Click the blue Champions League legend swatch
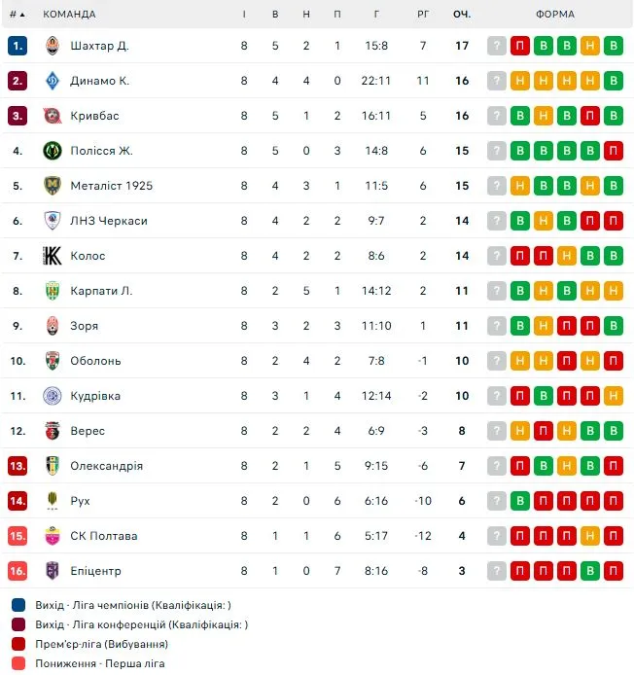 pos(18,605)
